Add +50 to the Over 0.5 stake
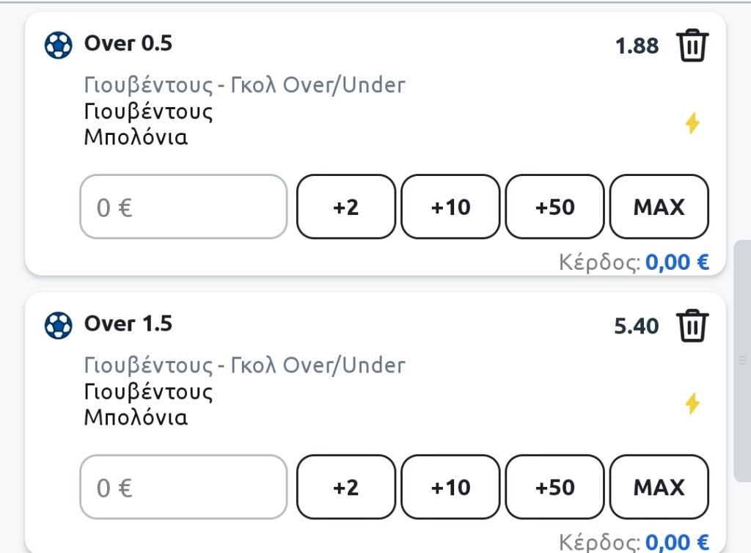The height and width of the screenshot is (553, 751). pyautogui.click(x=554, y=206)
